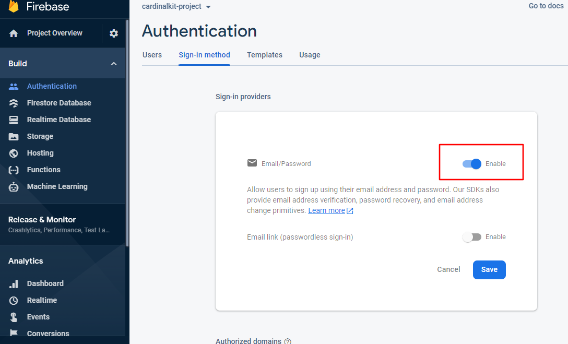
Task: Enable Email link passwordless sign-in
Action: 472,236
